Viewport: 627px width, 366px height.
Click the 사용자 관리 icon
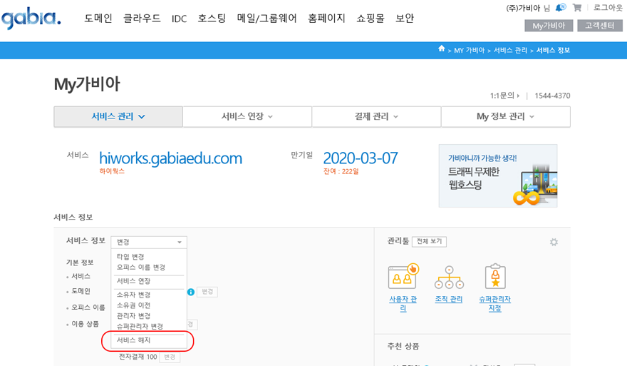[403, 276]
